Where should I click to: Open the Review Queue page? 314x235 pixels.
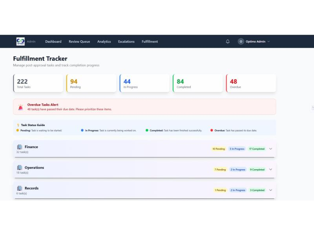(79, 42)
